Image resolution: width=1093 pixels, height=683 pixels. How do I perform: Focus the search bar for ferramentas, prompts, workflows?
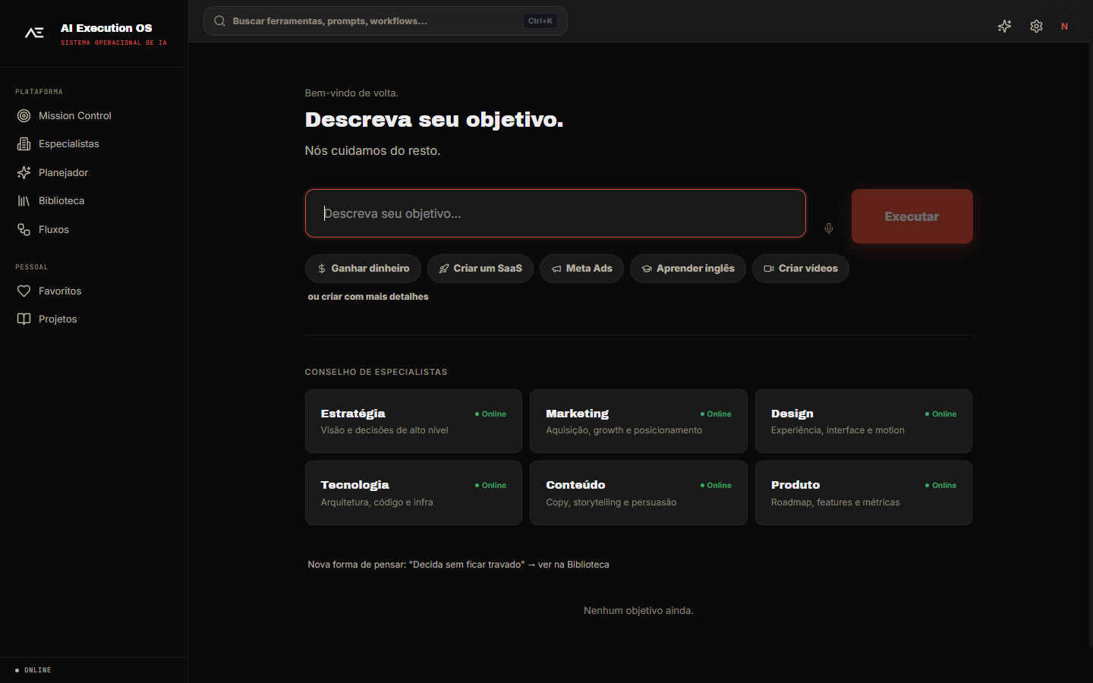coord(386,21)
